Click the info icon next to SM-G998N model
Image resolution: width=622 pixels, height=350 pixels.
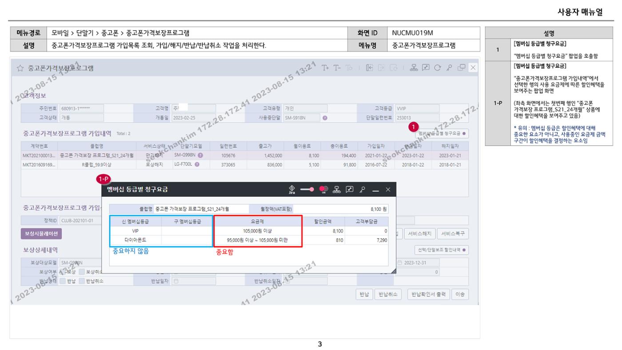tap(200, 155)
